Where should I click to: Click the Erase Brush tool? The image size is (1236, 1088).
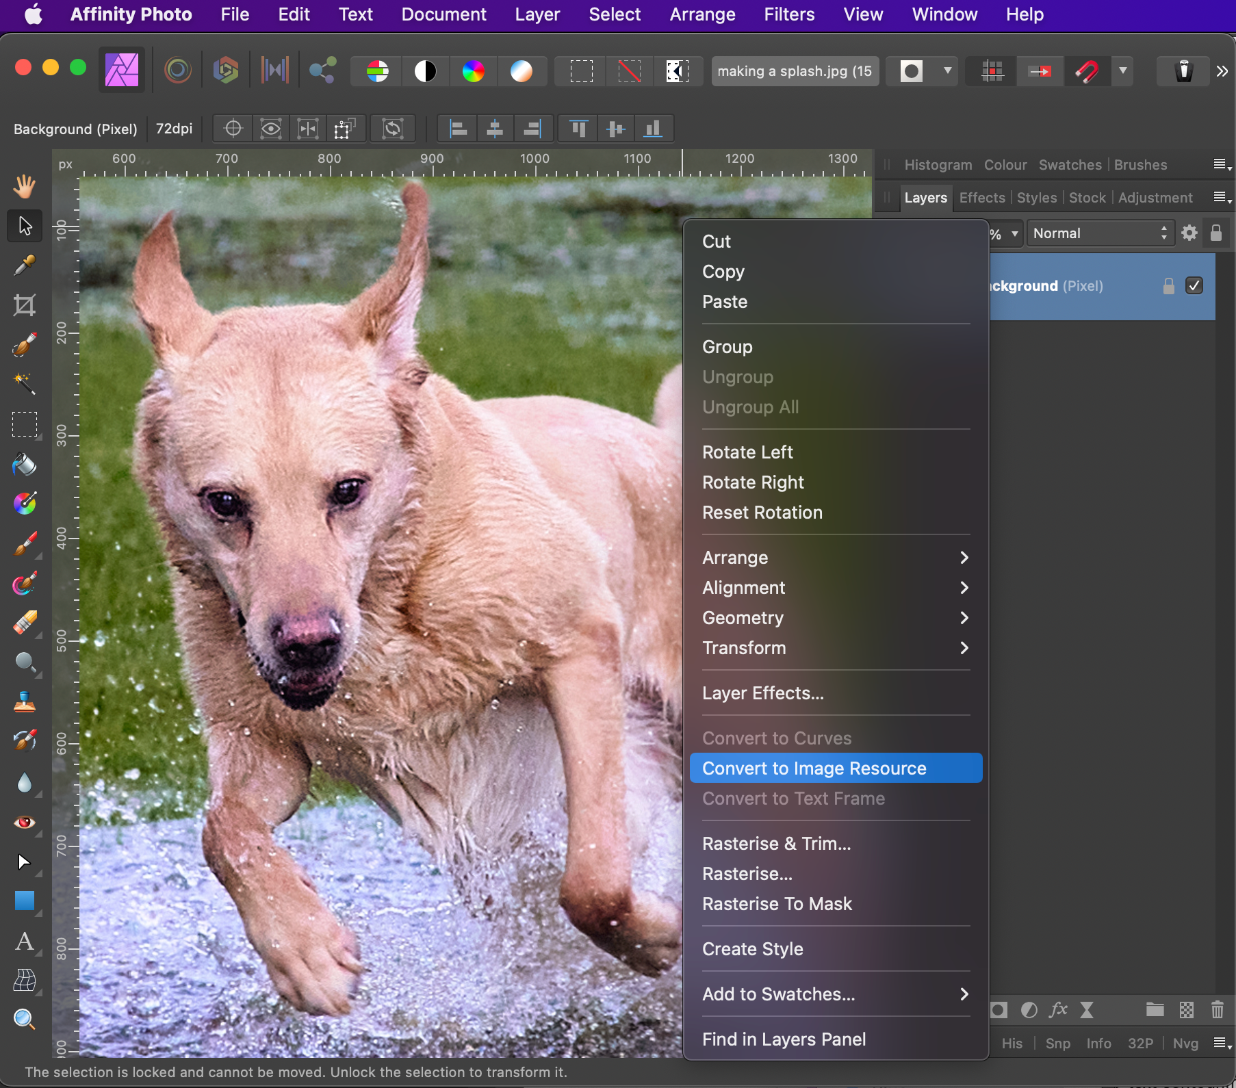click(25, 623)
